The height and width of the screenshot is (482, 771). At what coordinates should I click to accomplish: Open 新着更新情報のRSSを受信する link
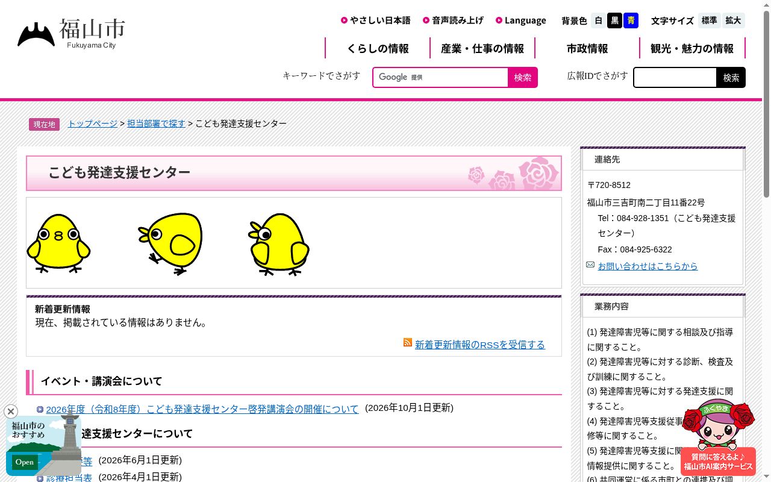tap(480, 345)
